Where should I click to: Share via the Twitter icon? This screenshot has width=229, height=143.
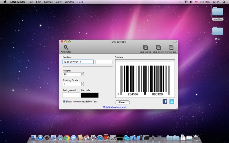click(171, 101)
